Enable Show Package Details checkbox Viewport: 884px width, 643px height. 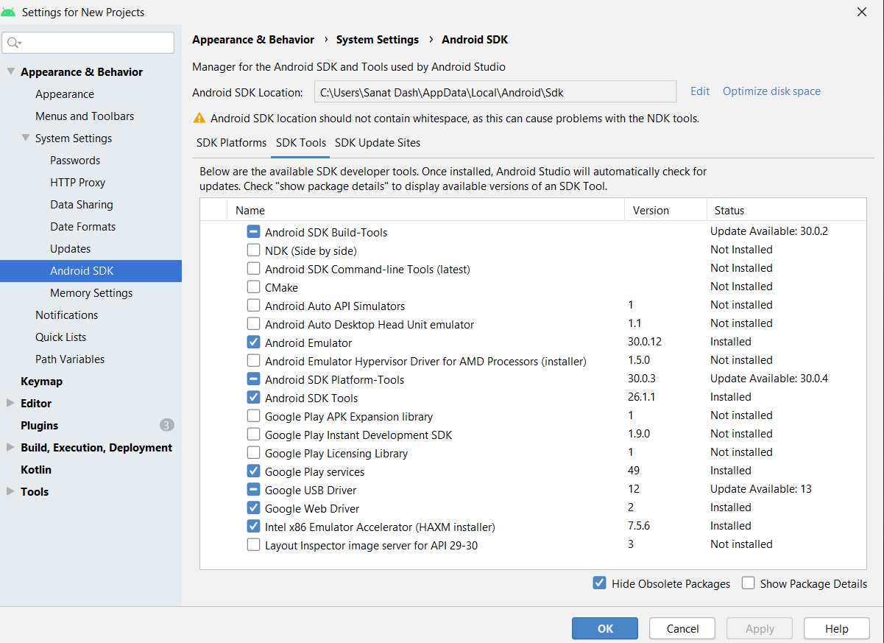(x=748, y=583)
